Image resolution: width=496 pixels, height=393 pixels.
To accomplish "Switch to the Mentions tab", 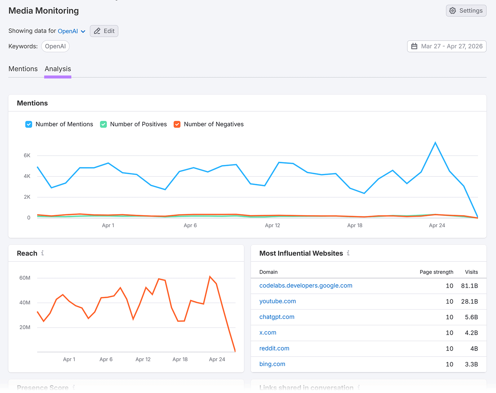I will point(23,69).
